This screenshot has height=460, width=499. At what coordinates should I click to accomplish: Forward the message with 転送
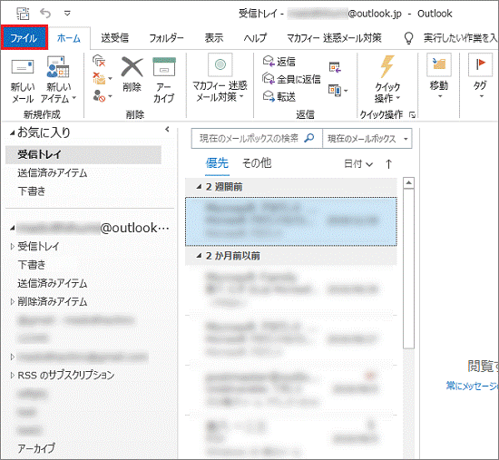279,96
